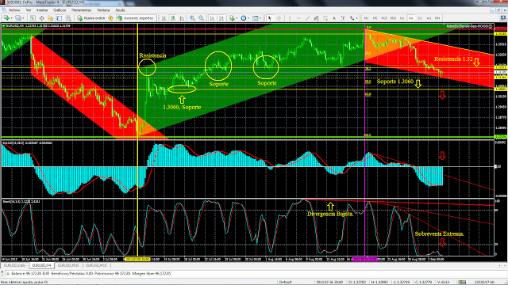Select the cursor arrow tool
This screenshot has height=304, width=508.
(270, 18)
